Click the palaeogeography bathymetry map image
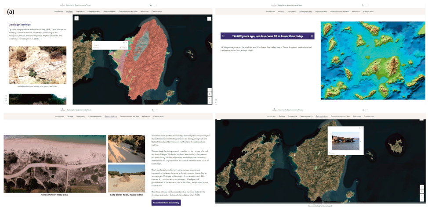Image resolution: width=428 pixels, height=210 pixels. pyautogui.click(x=374, y=61)
